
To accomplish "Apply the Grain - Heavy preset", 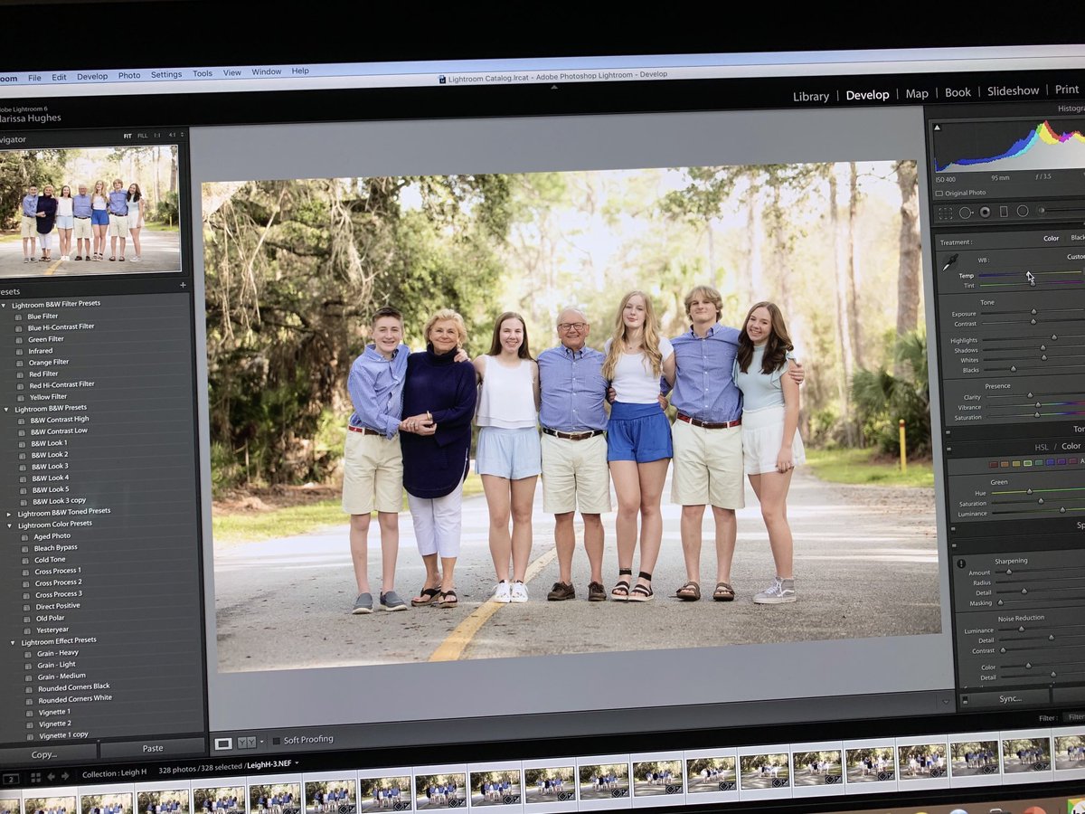I will 57,653.
